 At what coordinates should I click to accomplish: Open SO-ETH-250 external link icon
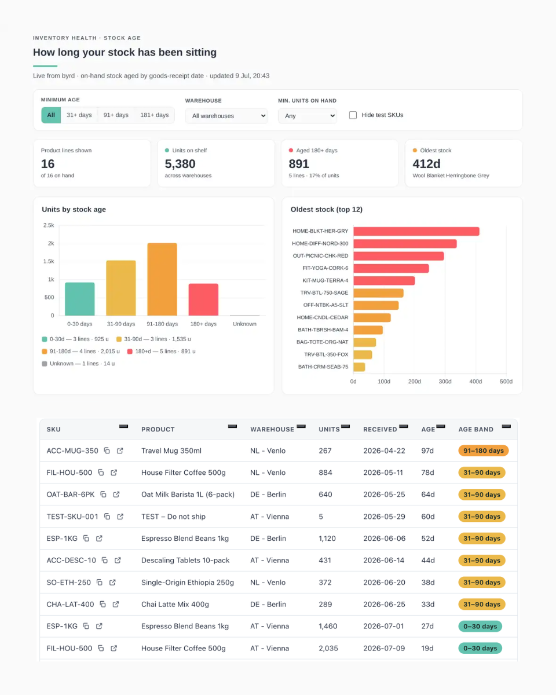(x=113, y=583)
